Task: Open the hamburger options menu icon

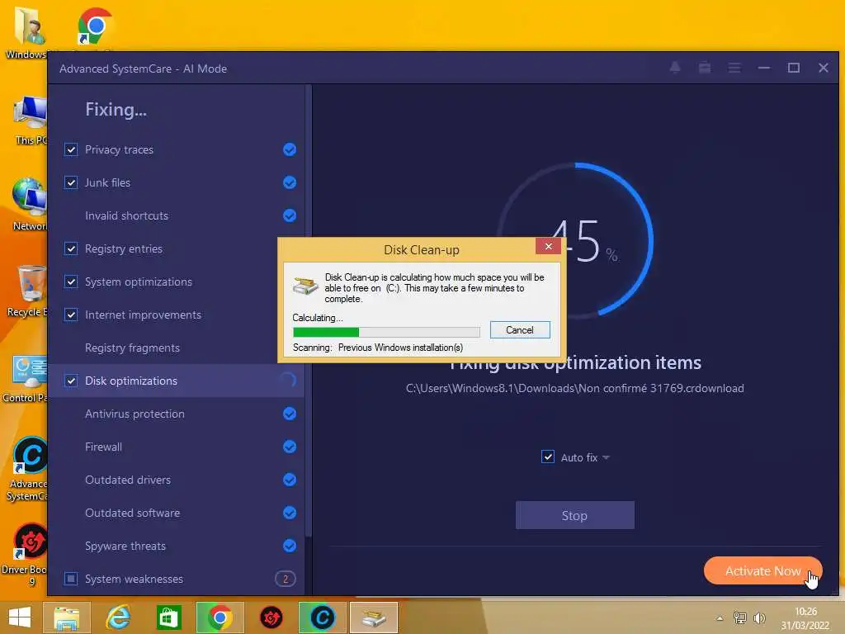Action: 734,68
